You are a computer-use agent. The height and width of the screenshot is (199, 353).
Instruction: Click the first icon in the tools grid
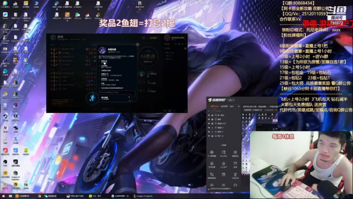click(x=212, y=152)
